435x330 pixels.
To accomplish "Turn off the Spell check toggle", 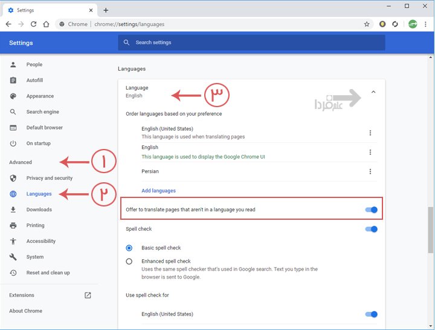I will tap(371, 229).
